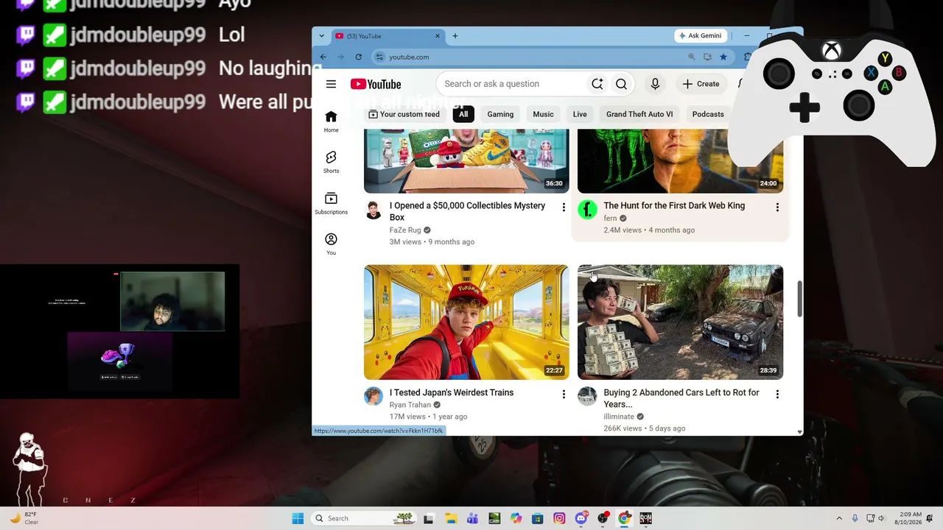Click the illiminate channel avatar
Viewport: 943px width, 530px height.
[x=587, y=396]
